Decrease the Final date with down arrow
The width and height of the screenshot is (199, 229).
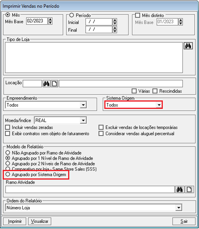(x=115, y=31)
